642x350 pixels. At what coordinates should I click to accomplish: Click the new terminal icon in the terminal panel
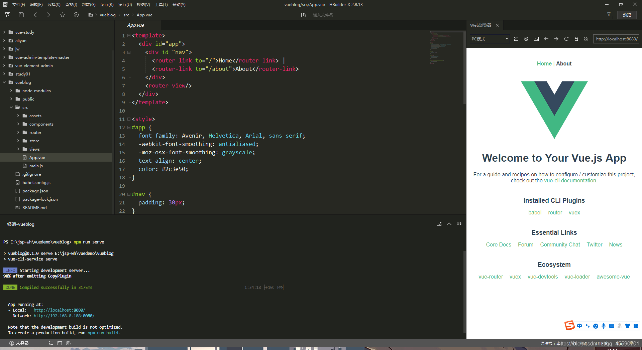[x=439, y=224]
